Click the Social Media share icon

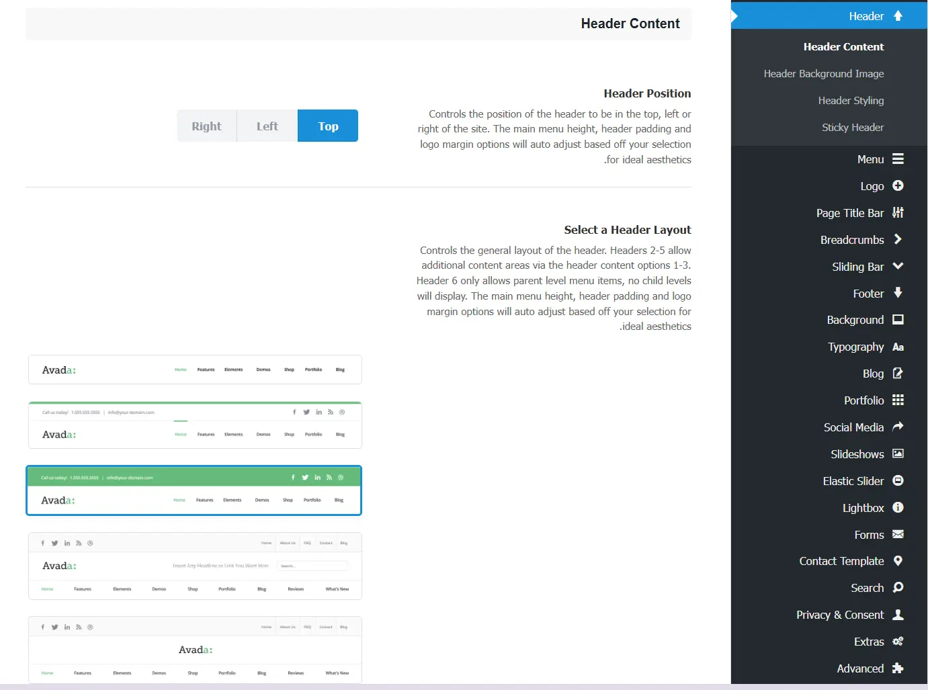[898, 427]
